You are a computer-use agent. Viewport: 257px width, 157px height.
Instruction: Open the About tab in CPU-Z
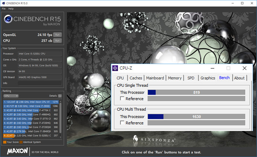(x=239, y=78)
